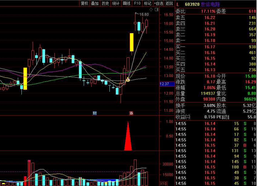Select the 卖一 row at 16.18
Image resolution: width=257 pixels, height=186 pixels.
[x=216, y=40]
